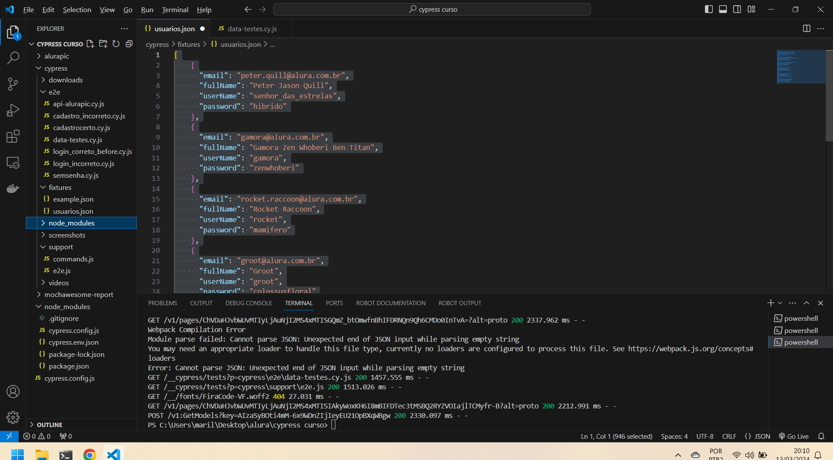Open Explorer views and more actions menu
This screenshot has height=460, width=833.
click(125, 29)
